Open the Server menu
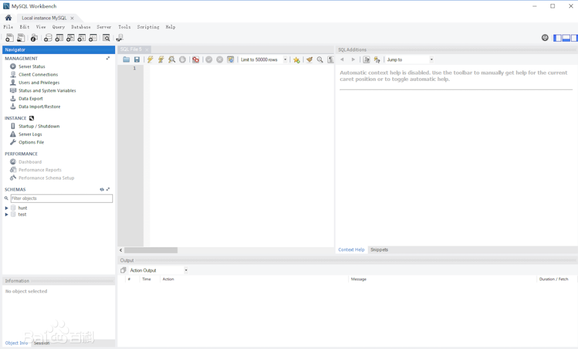 tap(104, 27)
